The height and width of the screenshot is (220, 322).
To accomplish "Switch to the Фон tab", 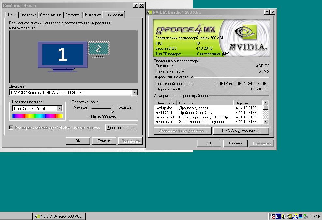I will (11, 15).
